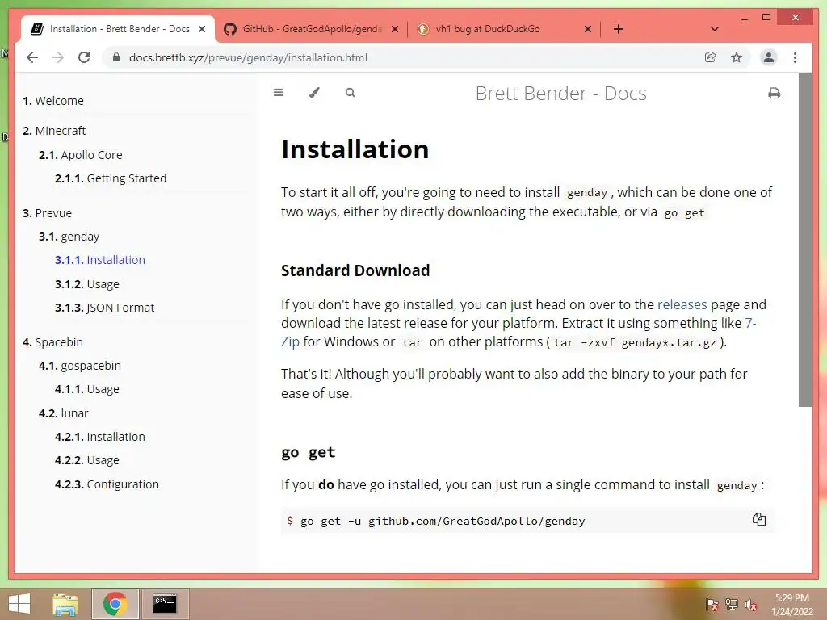Click the Chrome taskbar icon
Image resolution: width=827 pixels, height=620 pixels.
pos(115,604)
